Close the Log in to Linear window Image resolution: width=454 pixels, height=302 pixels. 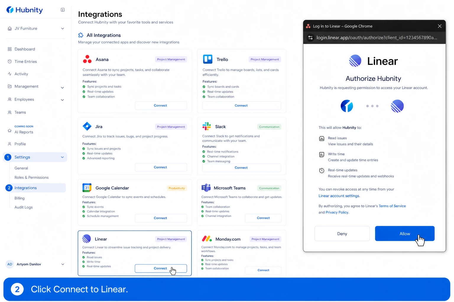click(440, 26)
